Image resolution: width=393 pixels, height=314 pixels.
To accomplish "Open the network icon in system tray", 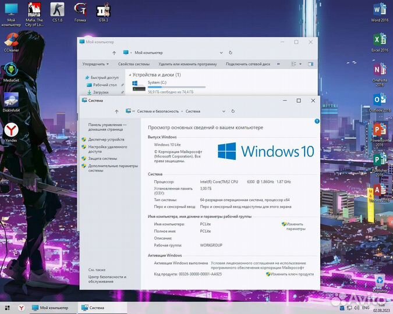I will click(349, 308).
